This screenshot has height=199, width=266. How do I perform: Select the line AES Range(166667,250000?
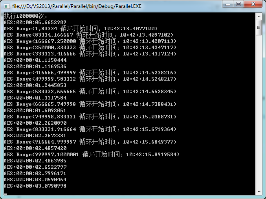90,41
